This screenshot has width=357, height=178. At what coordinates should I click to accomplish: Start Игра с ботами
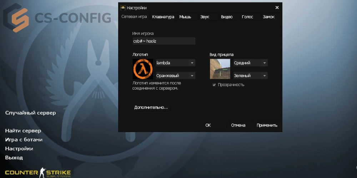tap(24, 140)
